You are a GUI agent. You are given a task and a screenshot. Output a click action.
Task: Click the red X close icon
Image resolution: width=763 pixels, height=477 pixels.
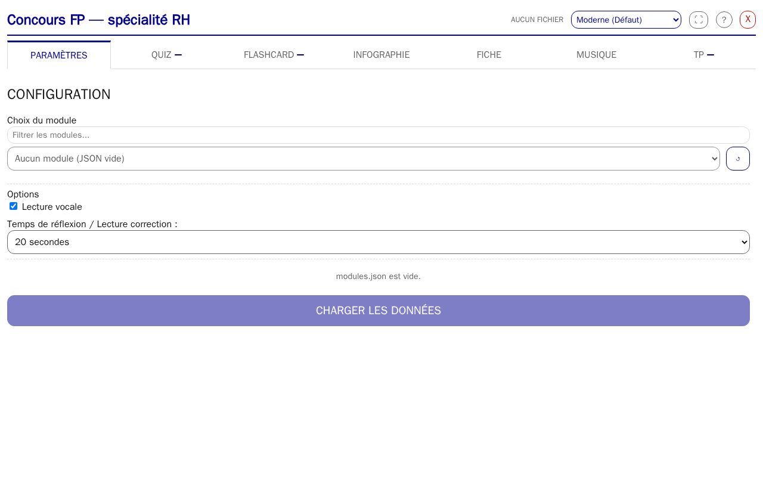pos(748,20)
